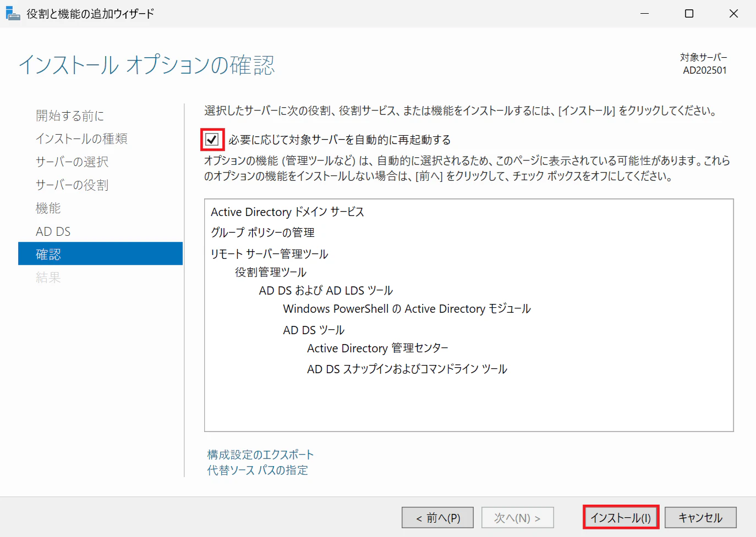Click the キャンセル button
This screenshot has height=537, width=756.
pos(700,518)
